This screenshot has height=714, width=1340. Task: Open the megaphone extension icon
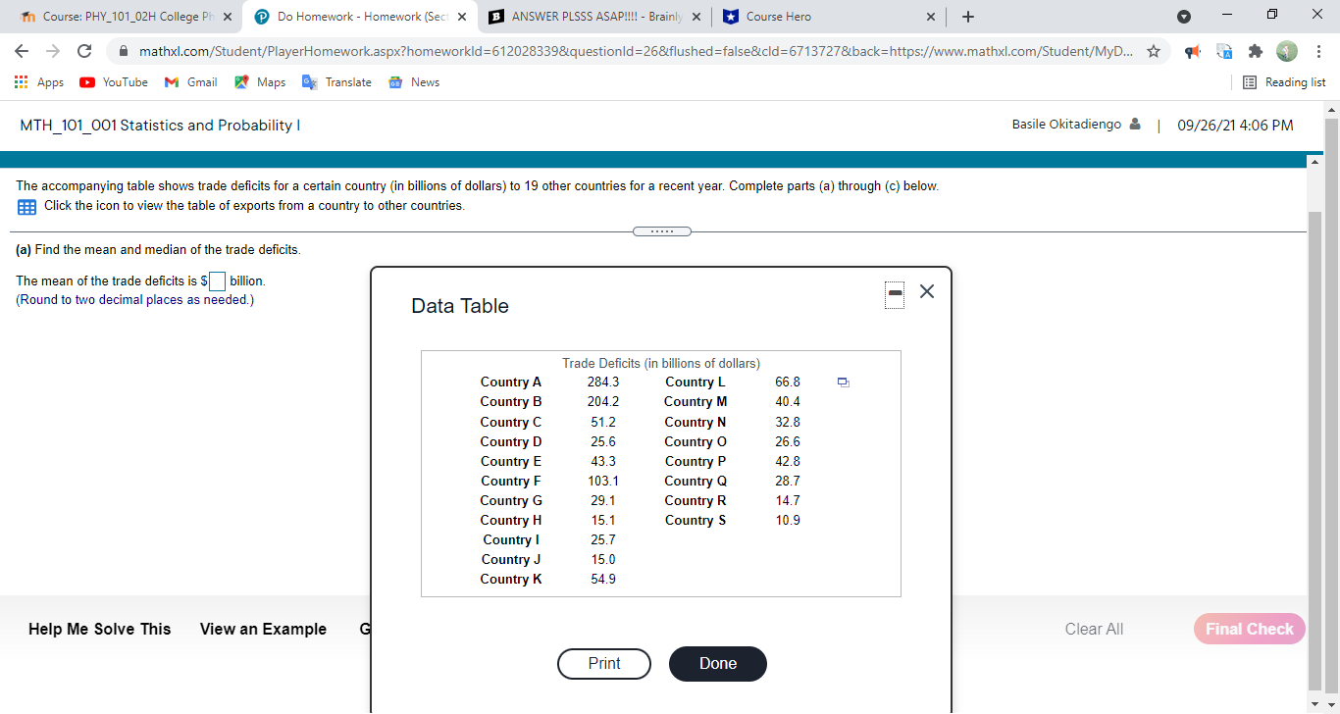tap(1195, 52)
